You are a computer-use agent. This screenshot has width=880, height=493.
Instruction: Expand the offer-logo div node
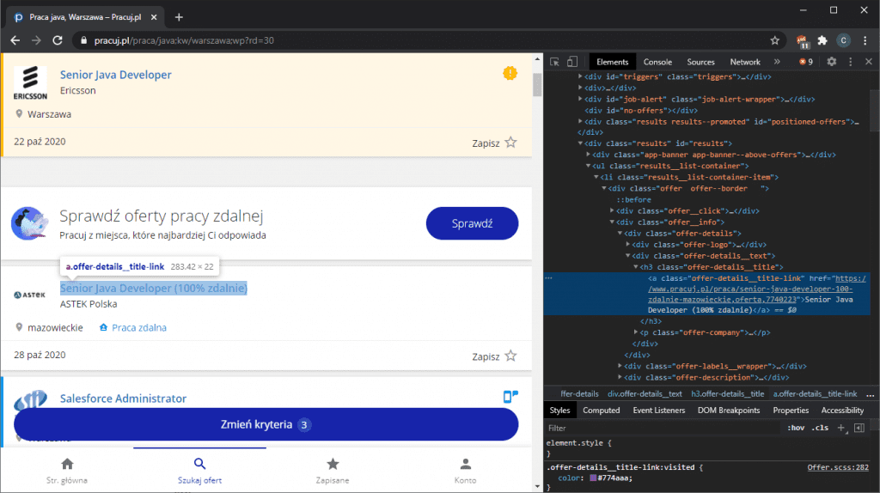click(628, 245)
